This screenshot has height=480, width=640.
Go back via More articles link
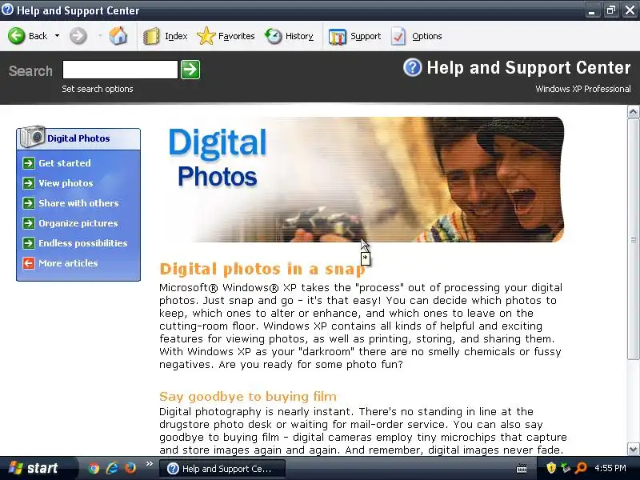pos(68,263)
